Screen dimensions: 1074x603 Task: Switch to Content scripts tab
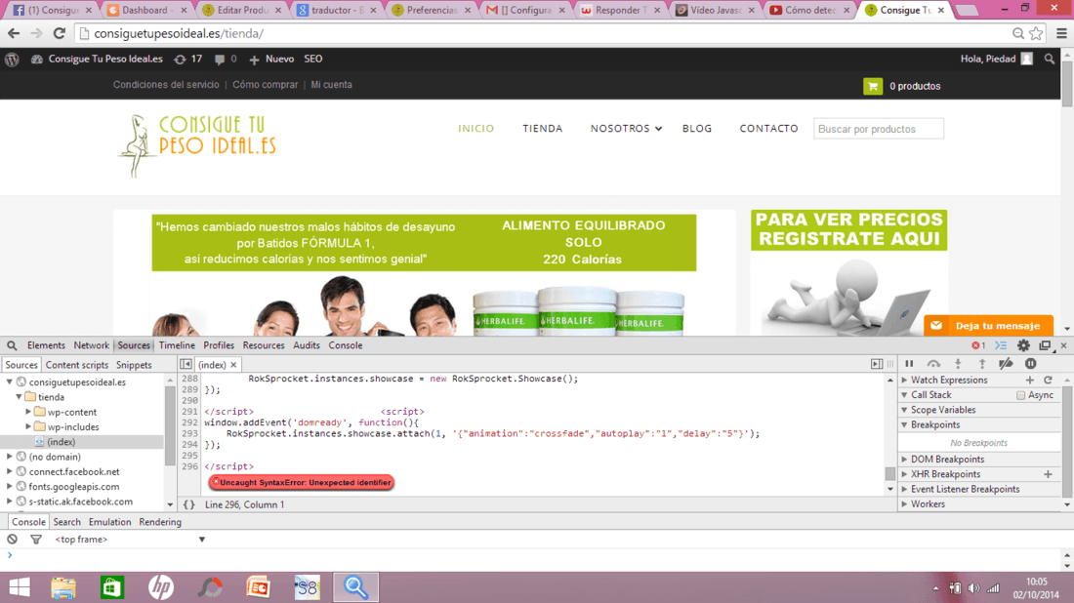77,365
